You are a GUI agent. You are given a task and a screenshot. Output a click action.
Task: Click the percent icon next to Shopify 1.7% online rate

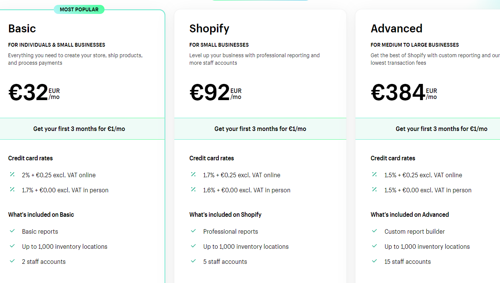click(193, 175)
